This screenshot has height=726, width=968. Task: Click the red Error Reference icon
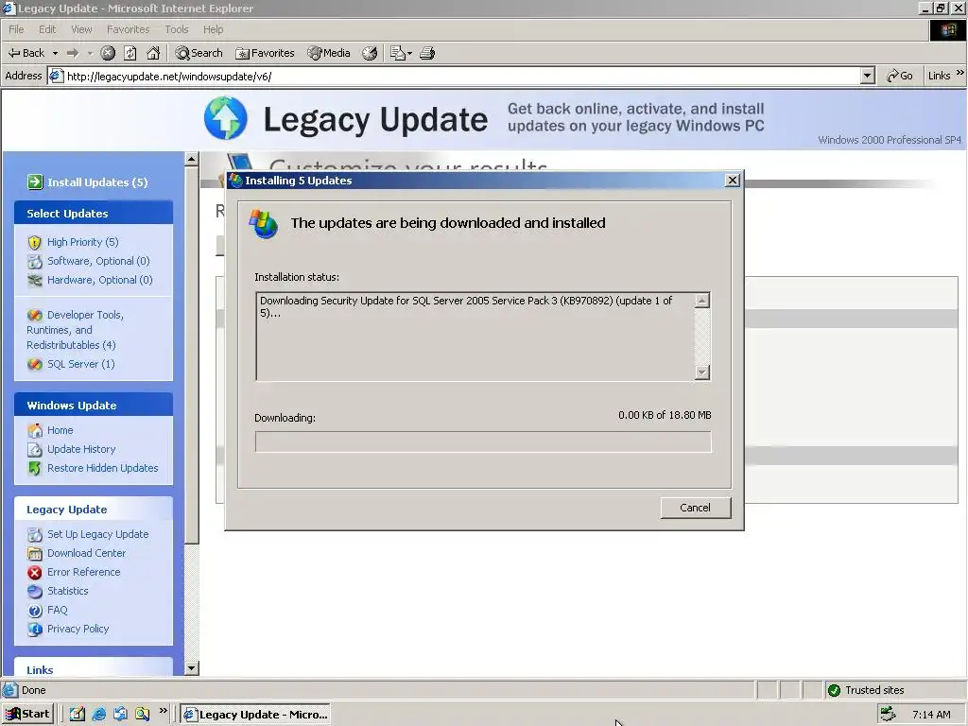point(35,573)
